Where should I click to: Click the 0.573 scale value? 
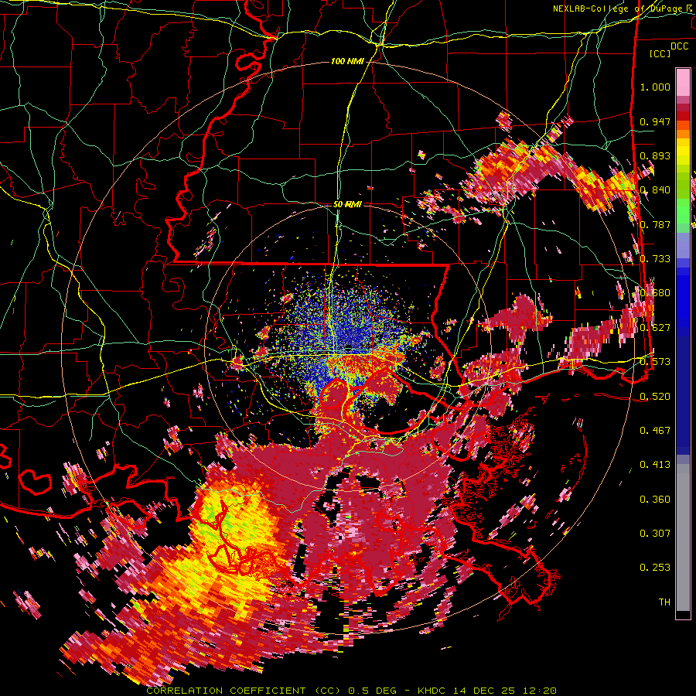(655, 362)
